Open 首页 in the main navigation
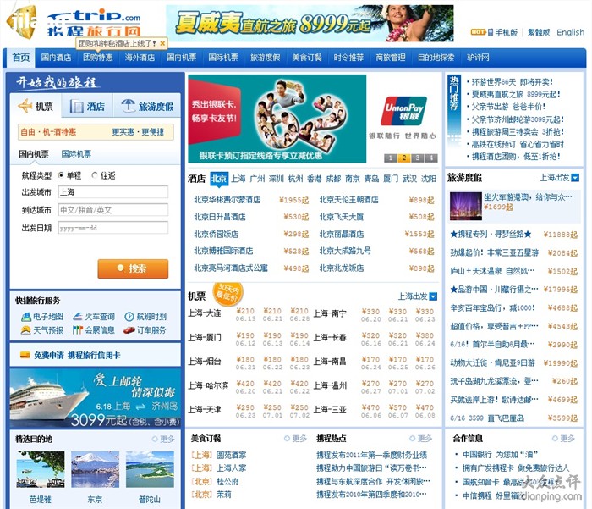The height and width of the screenshot is (509, 592). [21, 58]
